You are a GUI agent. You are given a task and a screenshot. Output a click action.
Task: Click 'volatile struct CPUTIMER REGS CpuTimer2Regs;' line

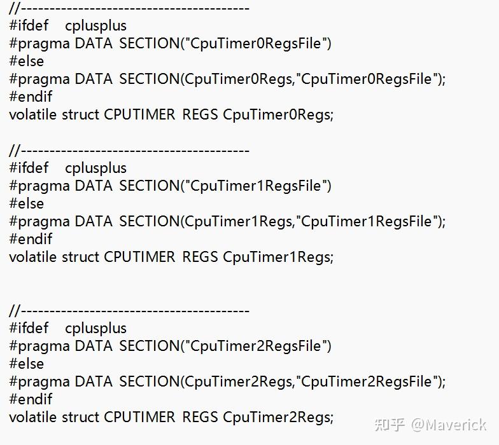tap(171, 417)
